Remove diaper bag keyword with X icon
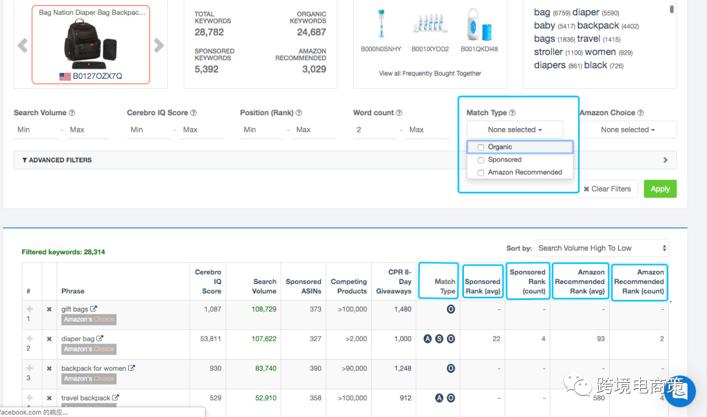This screenshot has width=707, height=417. click(49, 339)
